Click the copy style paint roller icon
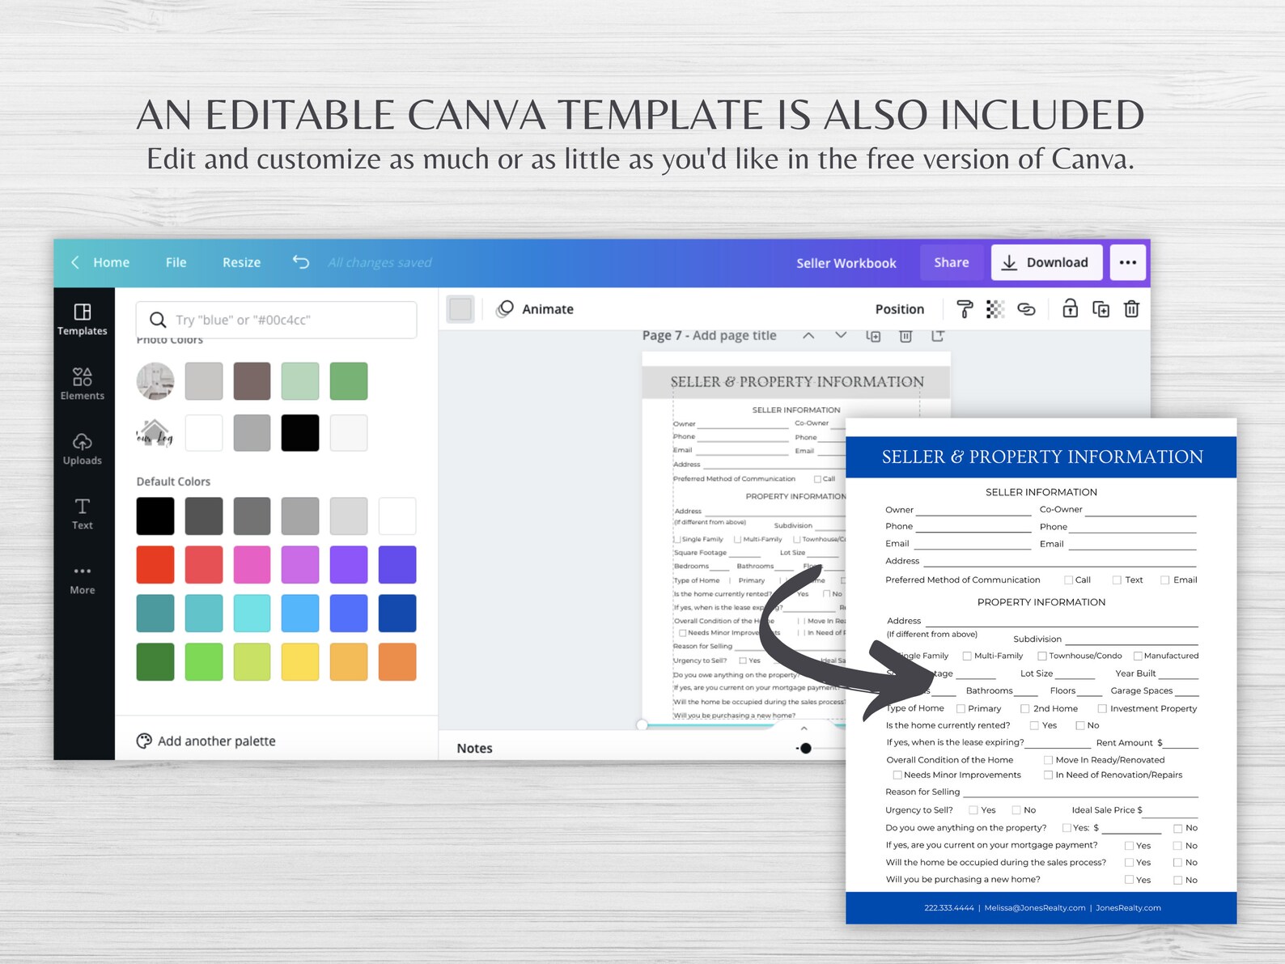 pyautogui.click(x=965, y=308)
